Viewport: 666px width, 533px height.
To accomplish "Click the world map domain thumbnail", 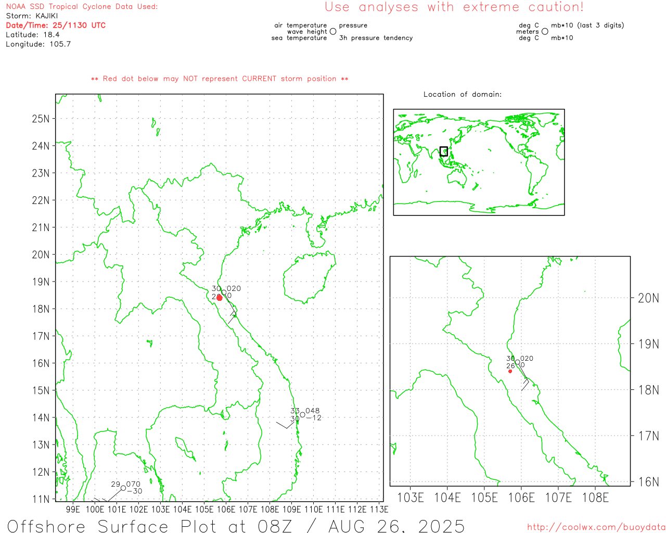I will click(479, 162).
